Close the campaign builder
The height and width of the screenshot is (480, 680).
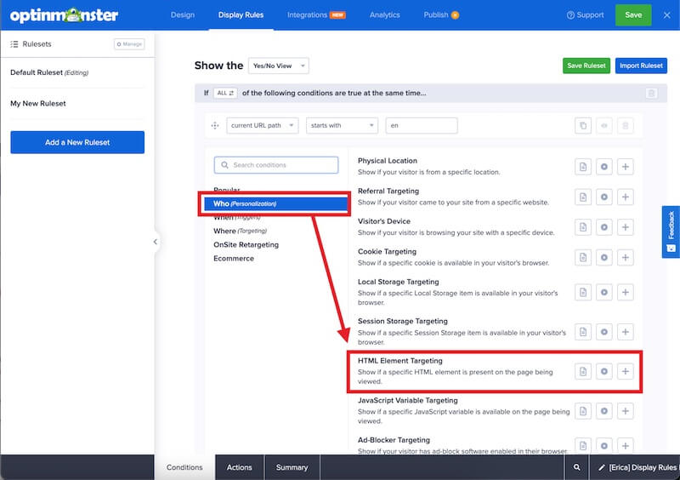coord(667,14)
